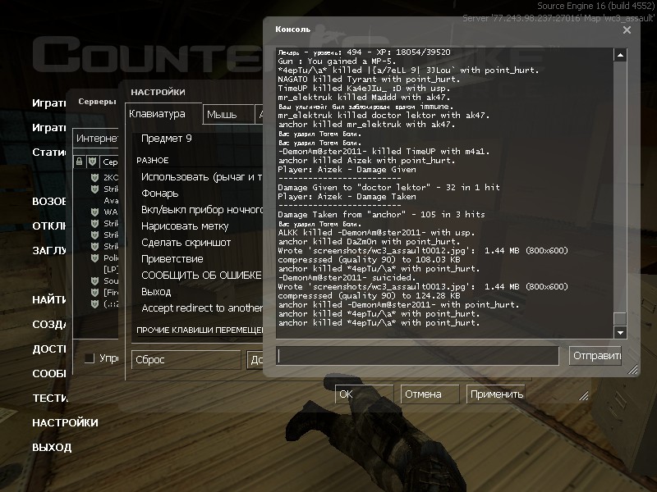Open НАСТРОЙКИ in the main menu
The width and height of the screenshot is (657, 492).
pyautogui.click(x=66, y=422)
